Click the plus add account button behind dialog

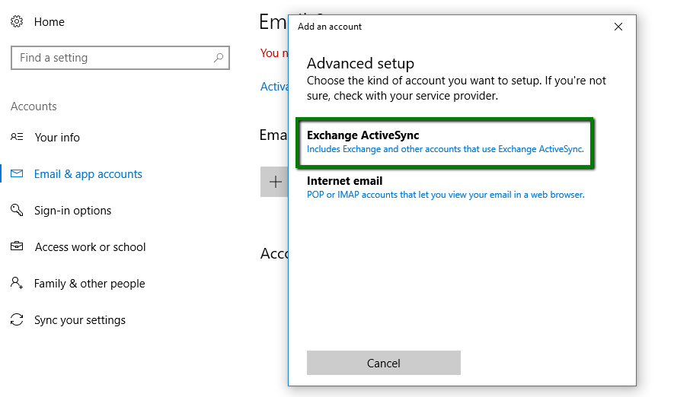pyautogui.click(x=275, y=182)
